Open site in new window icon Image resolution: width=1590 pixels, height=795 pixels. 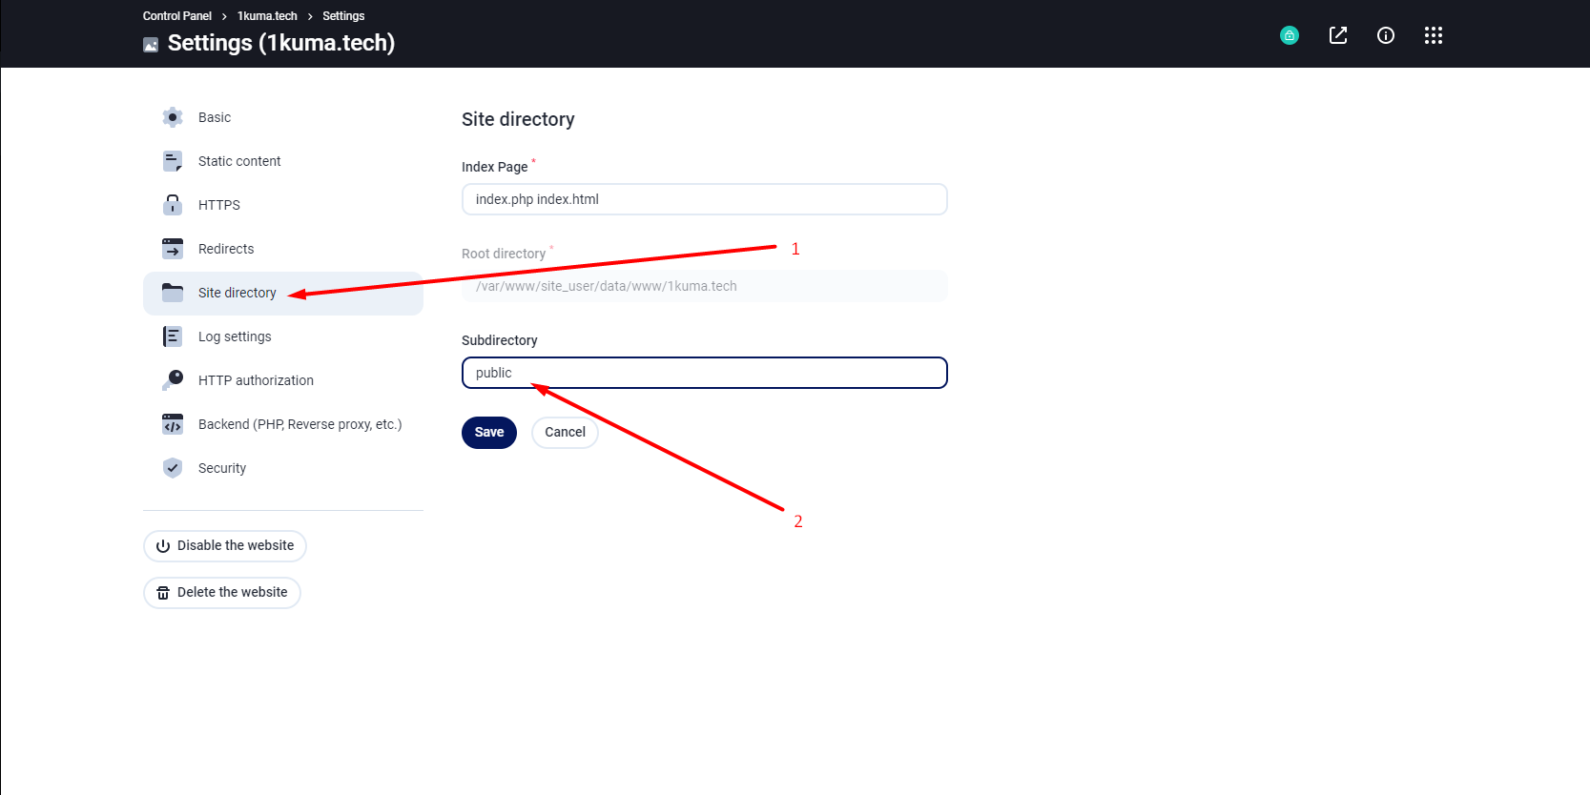point(1338,35)
